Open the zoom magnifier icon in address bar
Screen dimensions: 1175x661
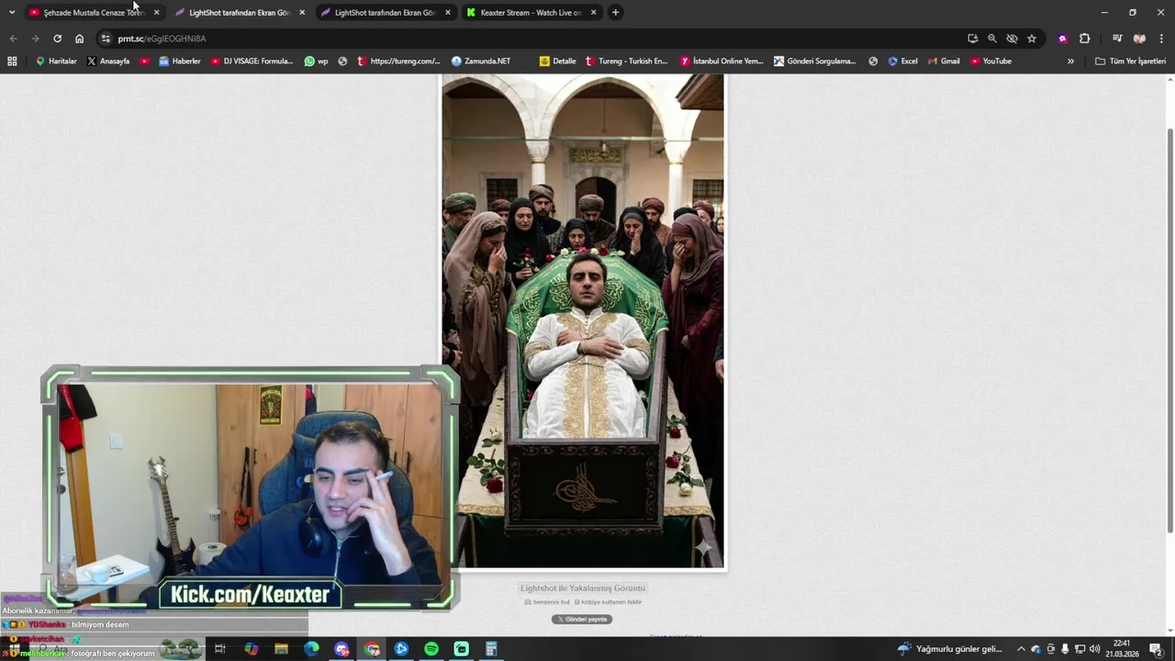coord(992,39)
